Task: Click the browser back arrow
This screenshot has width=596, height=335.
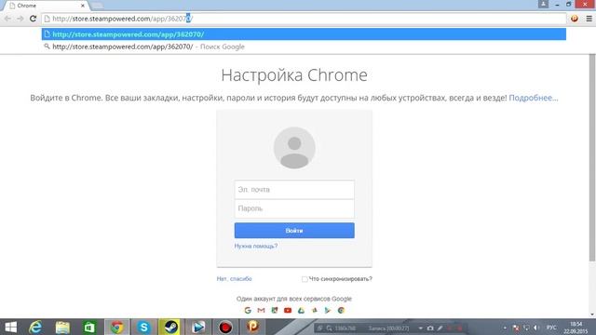Action: (x=7, y=19)
